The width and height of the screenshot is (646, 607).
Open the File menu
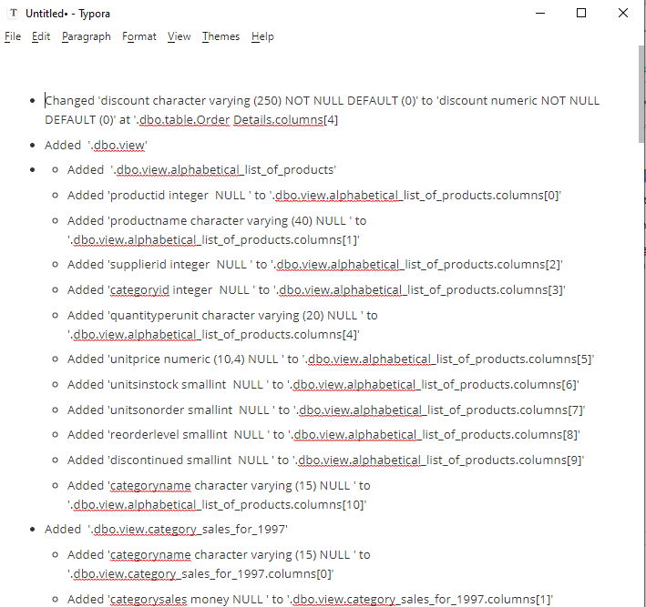[x=13, y=36]
